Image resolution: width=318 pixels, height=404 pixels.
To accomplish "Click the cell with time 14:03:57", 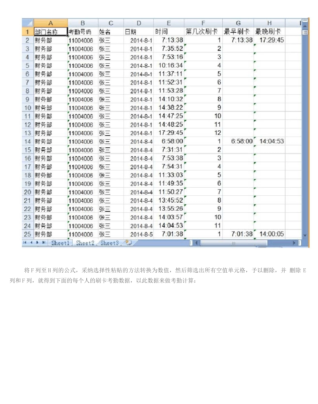I will 169,217.
